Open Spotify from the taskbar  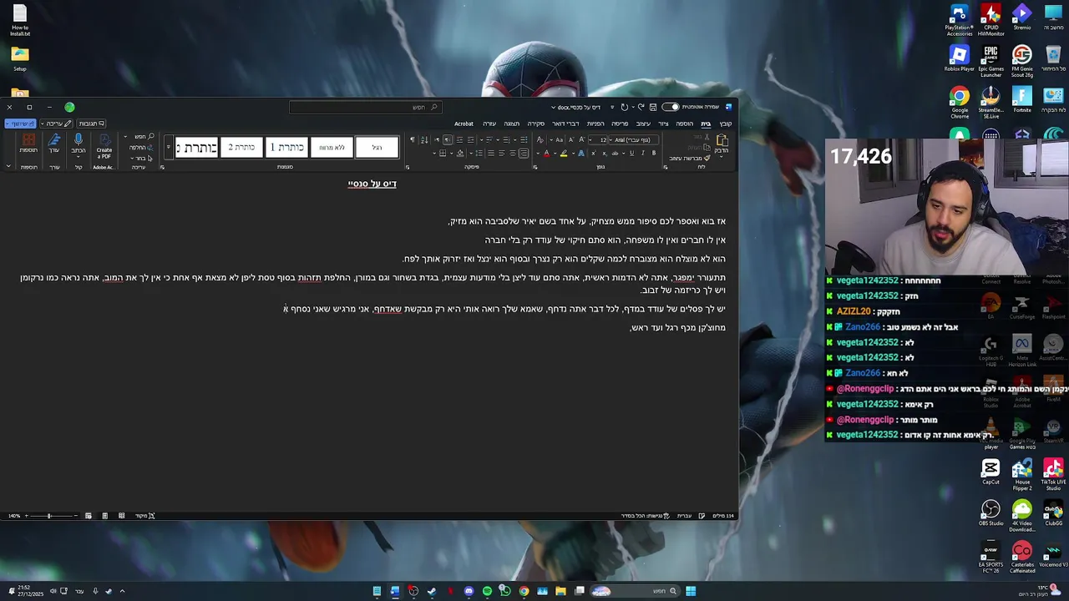click(488, 591)
